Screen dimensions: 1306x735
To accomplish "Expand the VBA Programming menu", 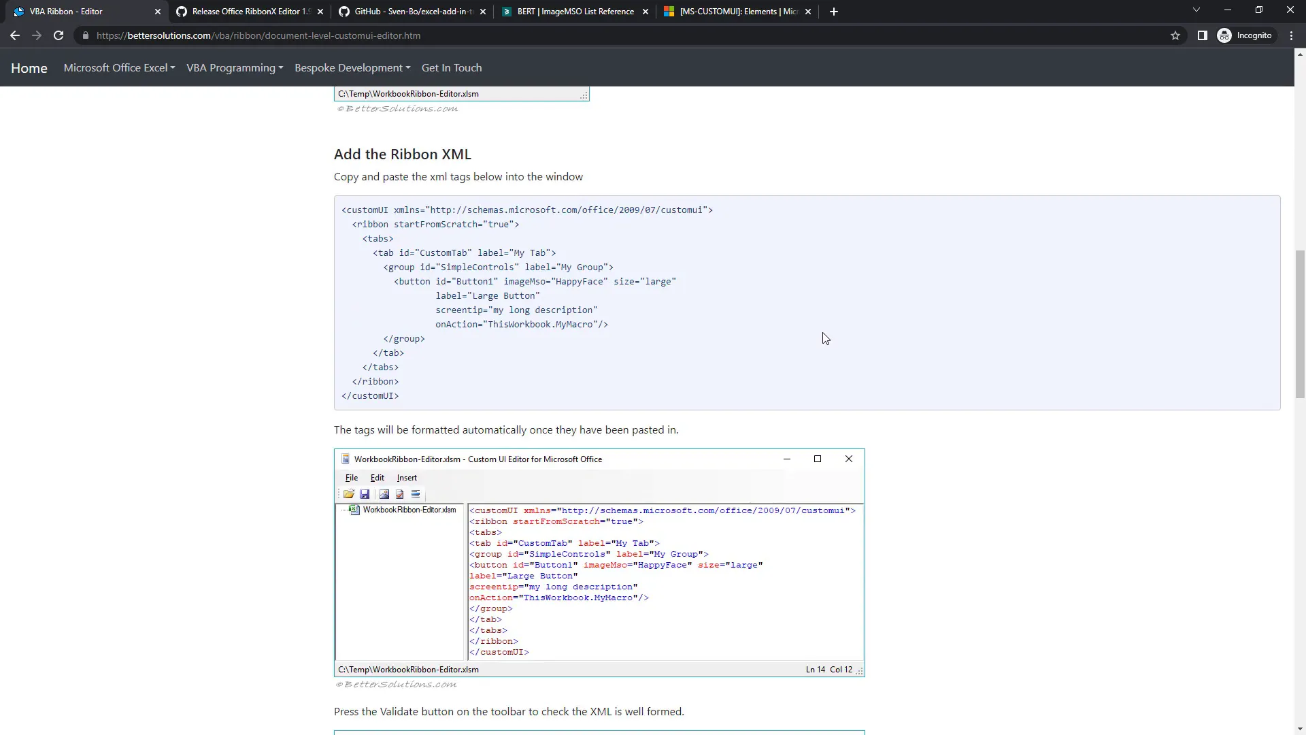I will 234,67.
